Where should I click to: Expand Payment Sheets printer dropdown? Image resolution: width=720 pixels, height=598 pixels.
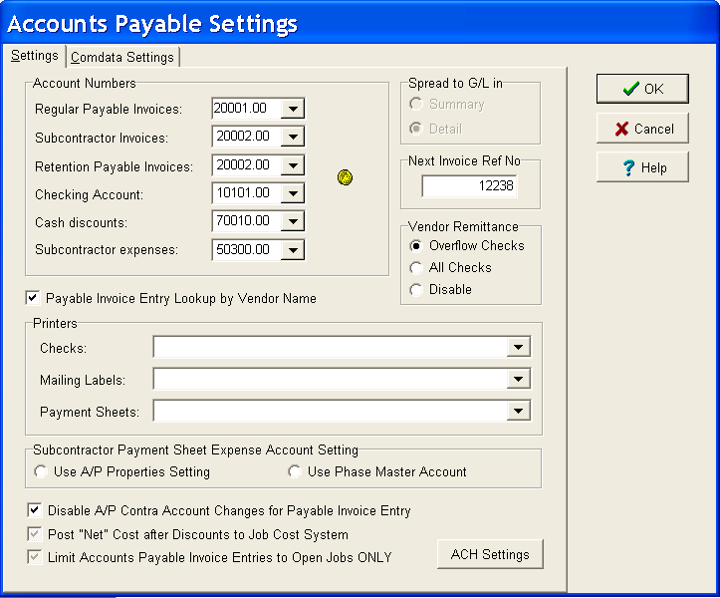518,411
